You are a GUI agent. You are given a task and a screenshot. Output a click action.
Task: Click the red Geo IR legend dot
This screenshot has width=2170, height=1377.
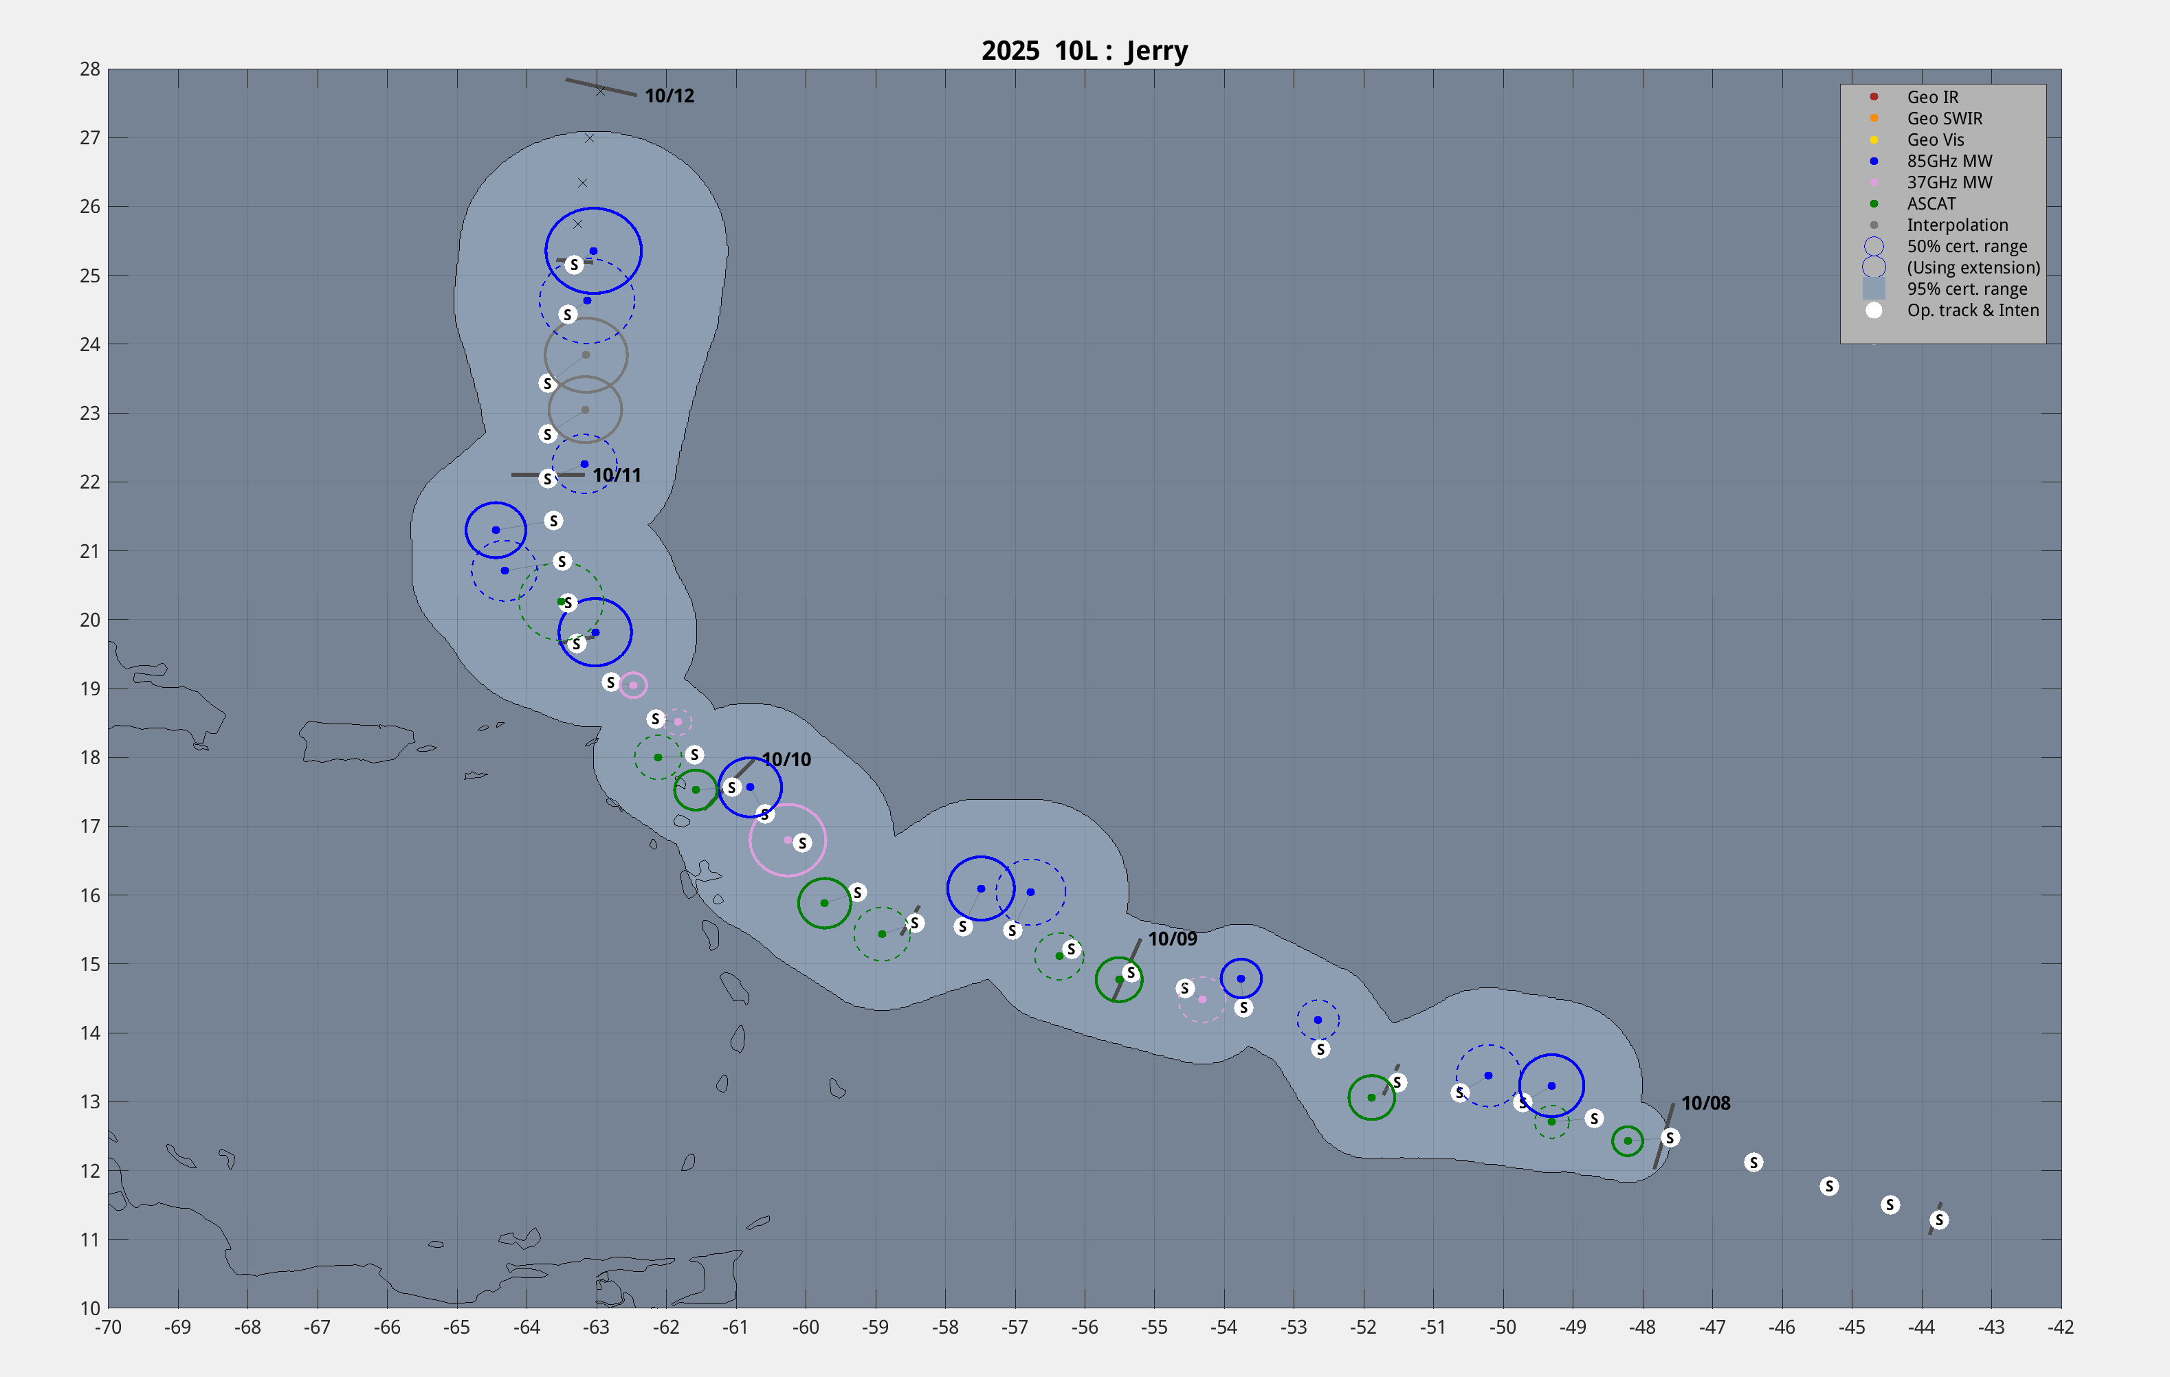(1874, 96)
